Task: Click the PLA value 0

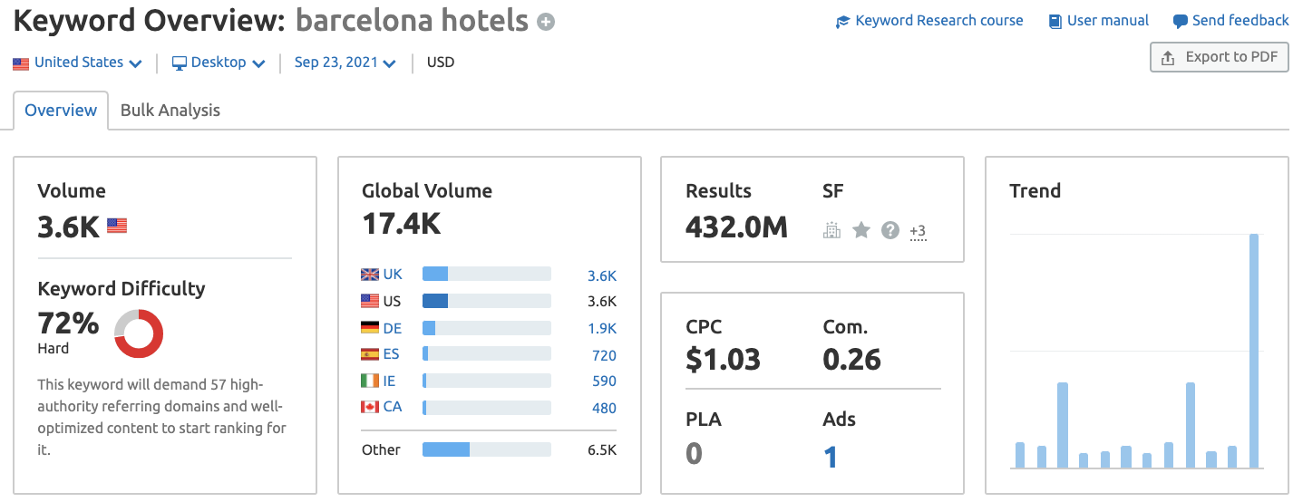Action: pyautogui.click(x=694, y=453)
